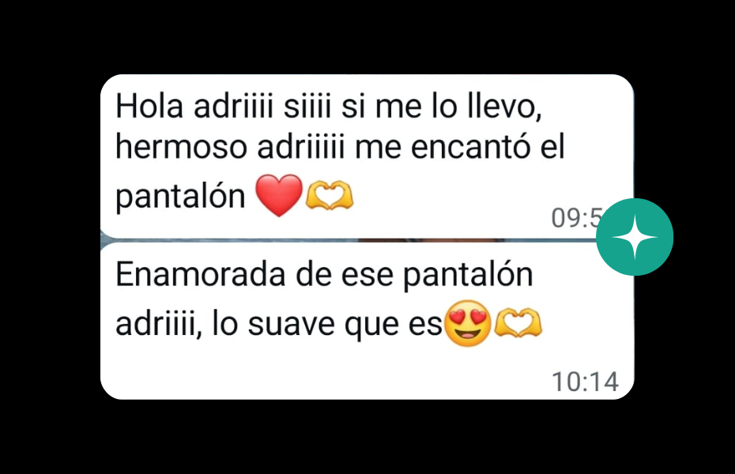
Task: Select the word "llevo," in first message
Action: (x=505, y=107)
